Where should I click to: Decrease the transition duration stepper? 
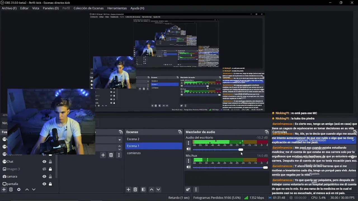click(x=120, y=149)
